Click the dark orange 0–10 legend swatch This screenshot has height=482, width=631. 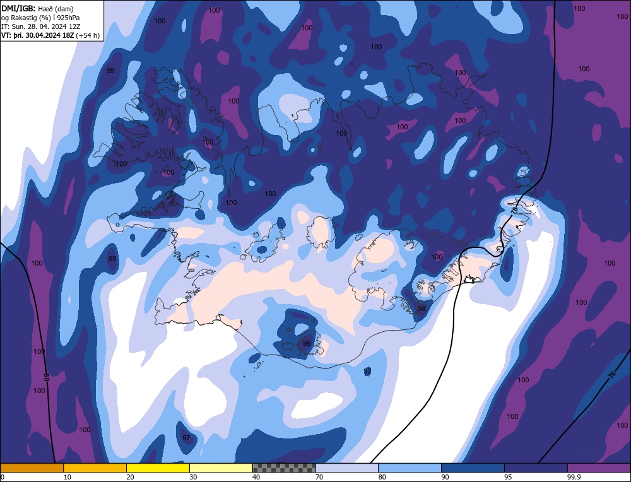pos(32,467)
